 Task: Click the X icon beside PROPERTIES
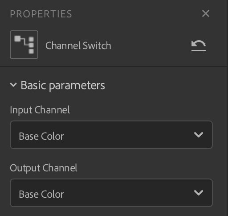click(x=206, y=13)
